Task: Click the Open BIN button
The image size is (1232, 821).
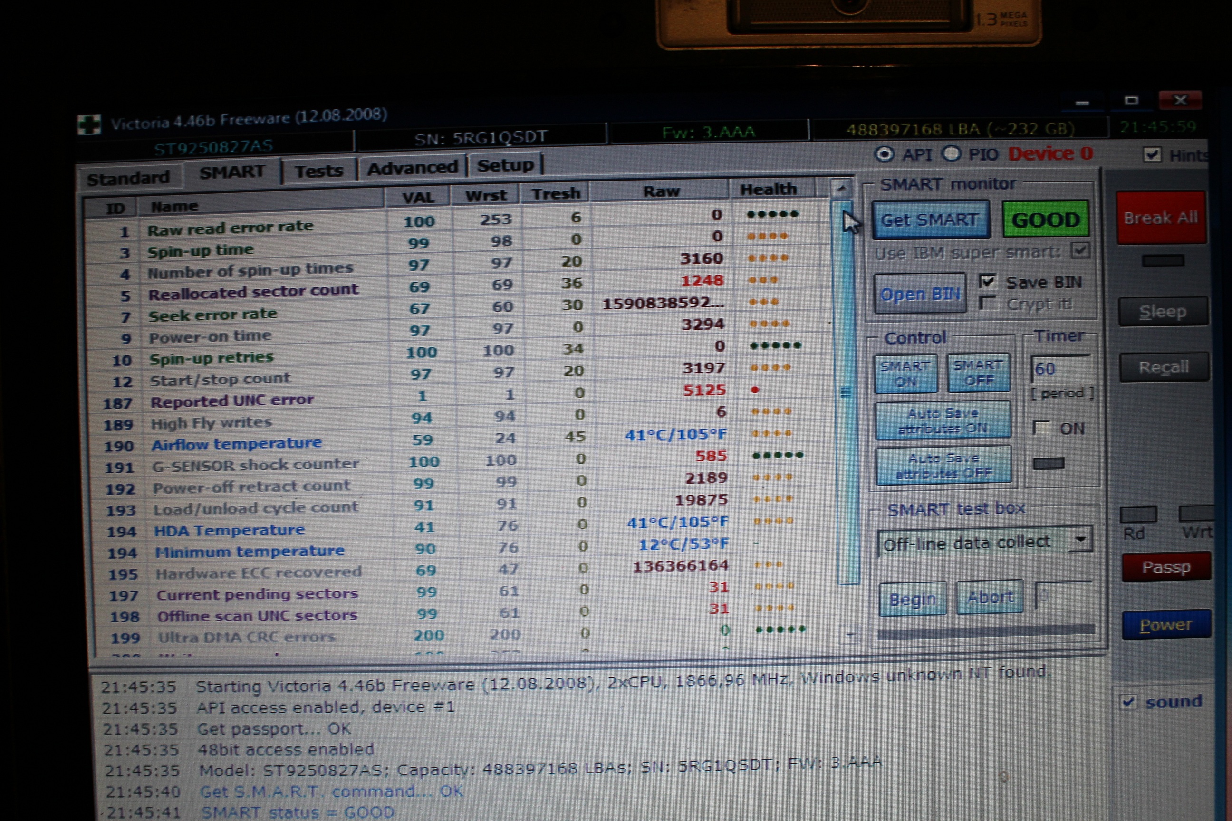Action: click(x=920, y=294)
